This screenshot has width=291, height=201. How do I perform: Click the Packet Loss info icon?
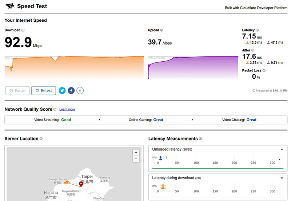point(264,70)
